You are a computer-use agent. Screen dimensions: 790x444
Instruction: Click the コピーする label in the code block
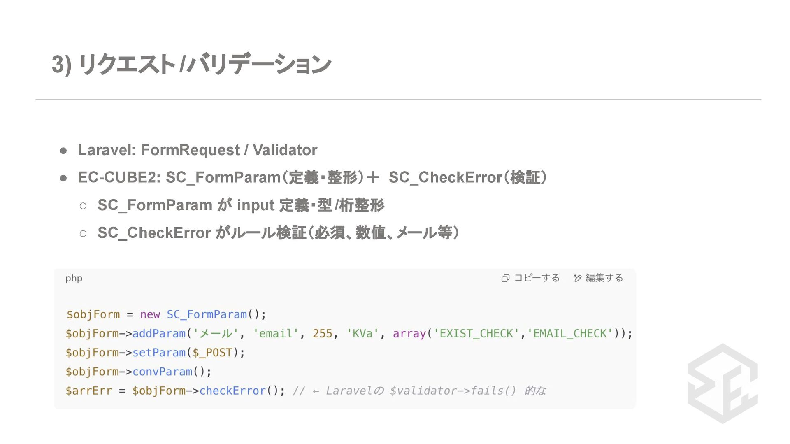pos(537,278)
